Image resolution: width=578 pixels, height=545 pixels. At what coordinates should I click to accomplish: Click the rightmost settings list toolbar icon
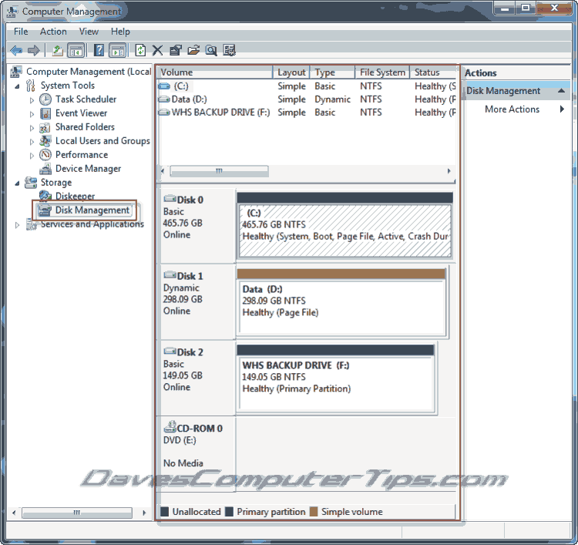[x=229, y=50]
